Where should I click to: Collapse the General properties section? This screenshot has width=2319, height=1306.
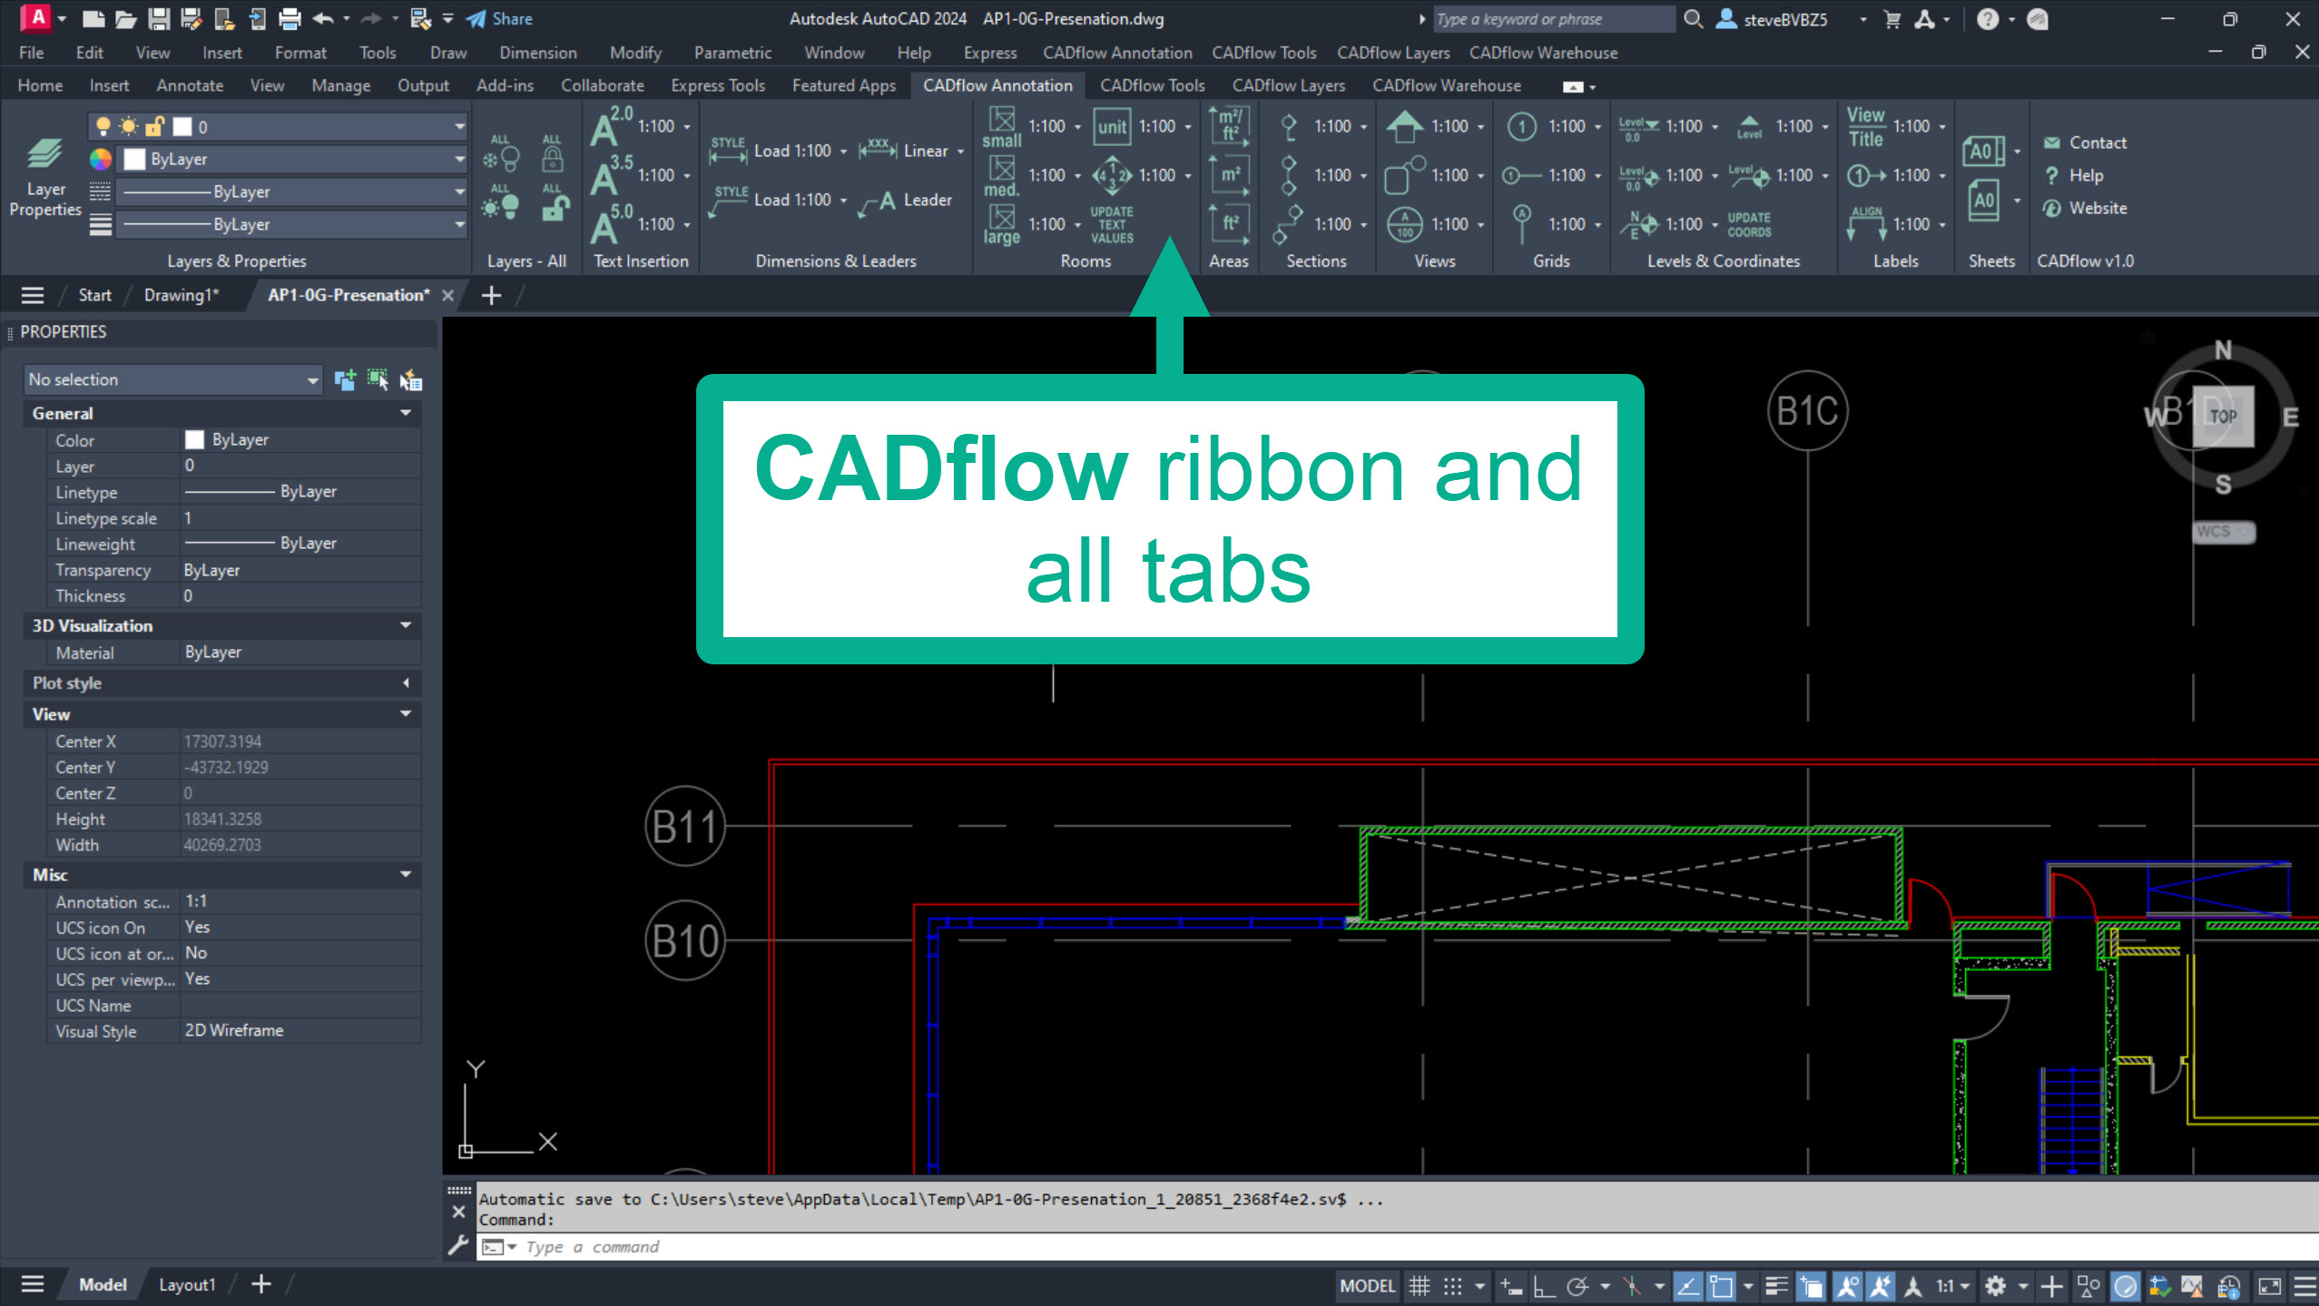(x=406, y=413)
